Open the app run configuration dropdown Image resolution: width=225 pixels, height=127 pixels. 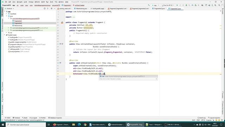coord(155,5)
